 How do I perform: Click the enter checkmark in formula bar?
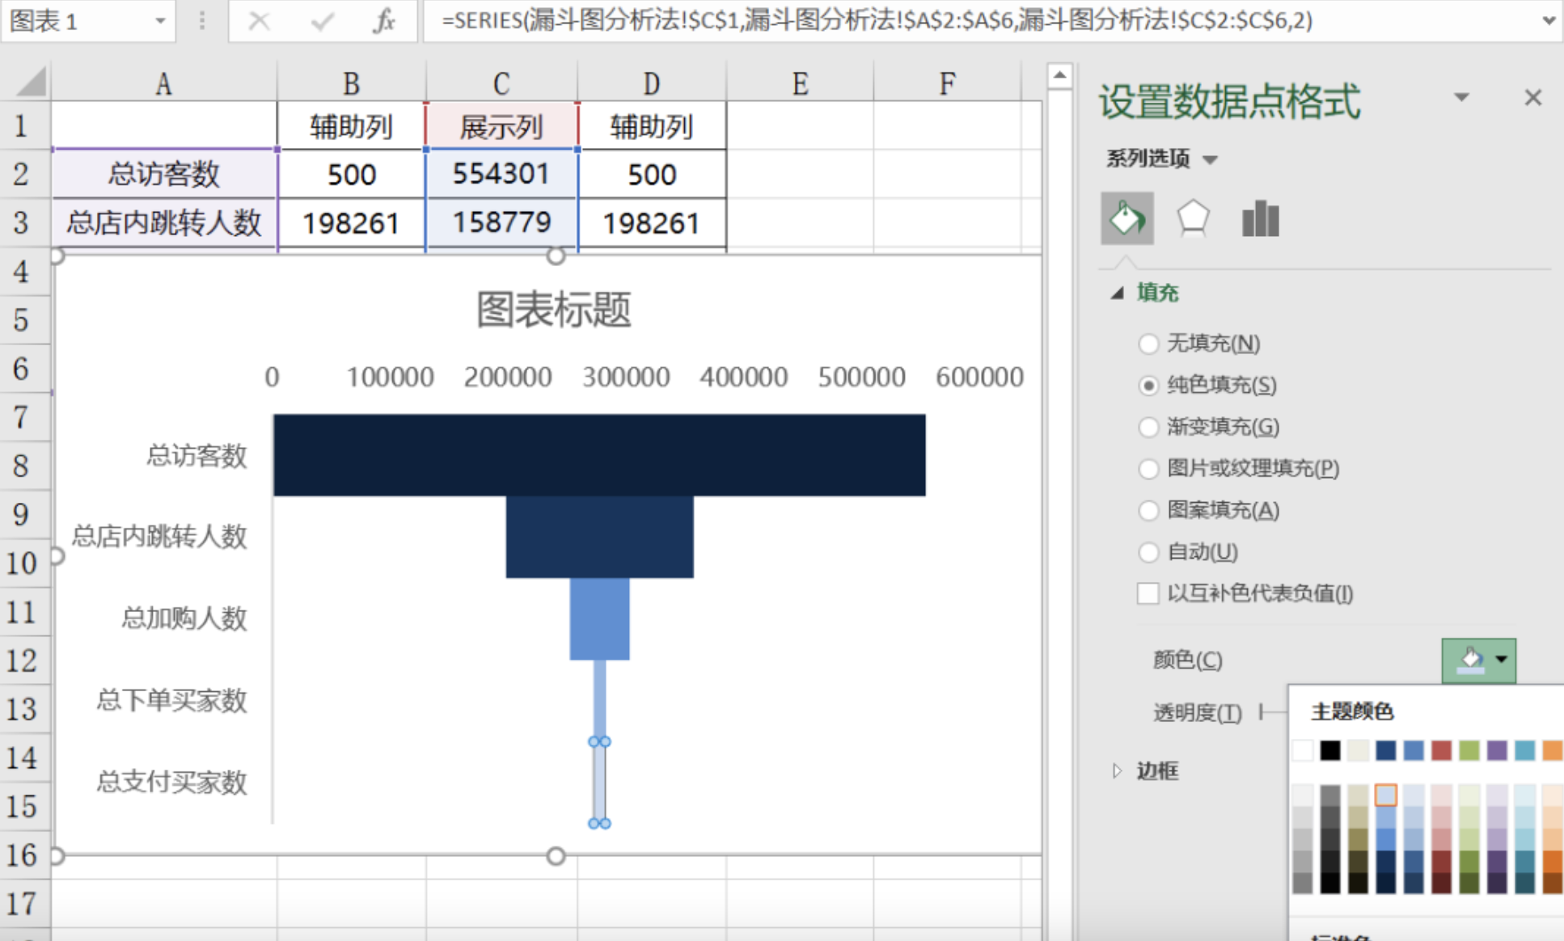click(322, 21)
